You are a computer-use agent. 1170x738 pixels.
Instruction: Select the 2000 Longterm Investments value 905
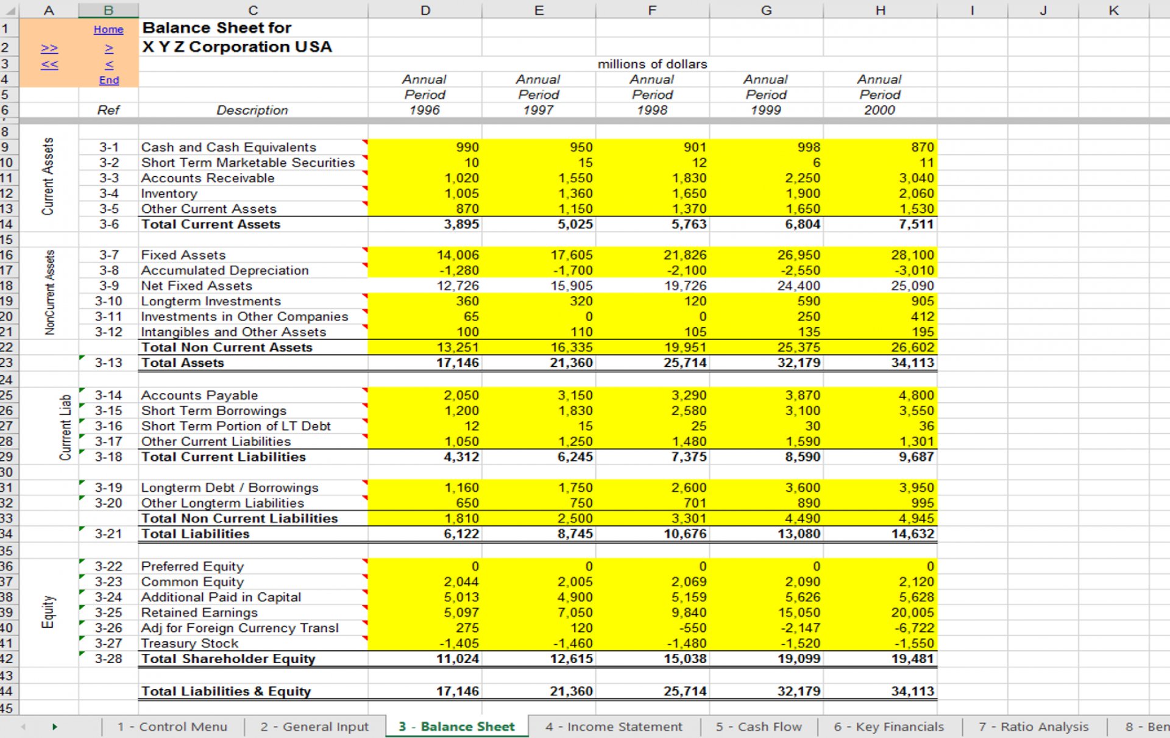coord(880,301)
